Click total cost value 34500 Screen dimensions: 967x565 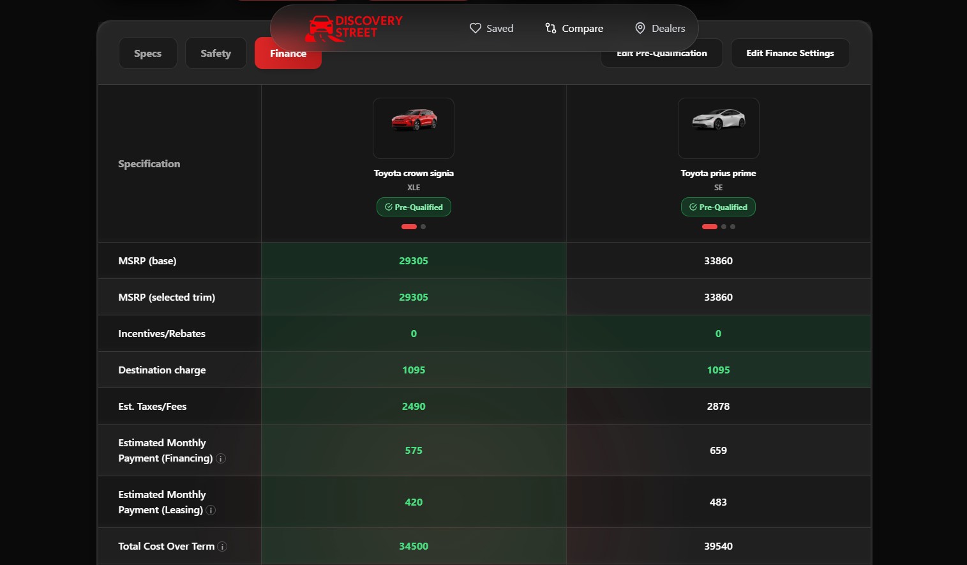tap(414, 546)
